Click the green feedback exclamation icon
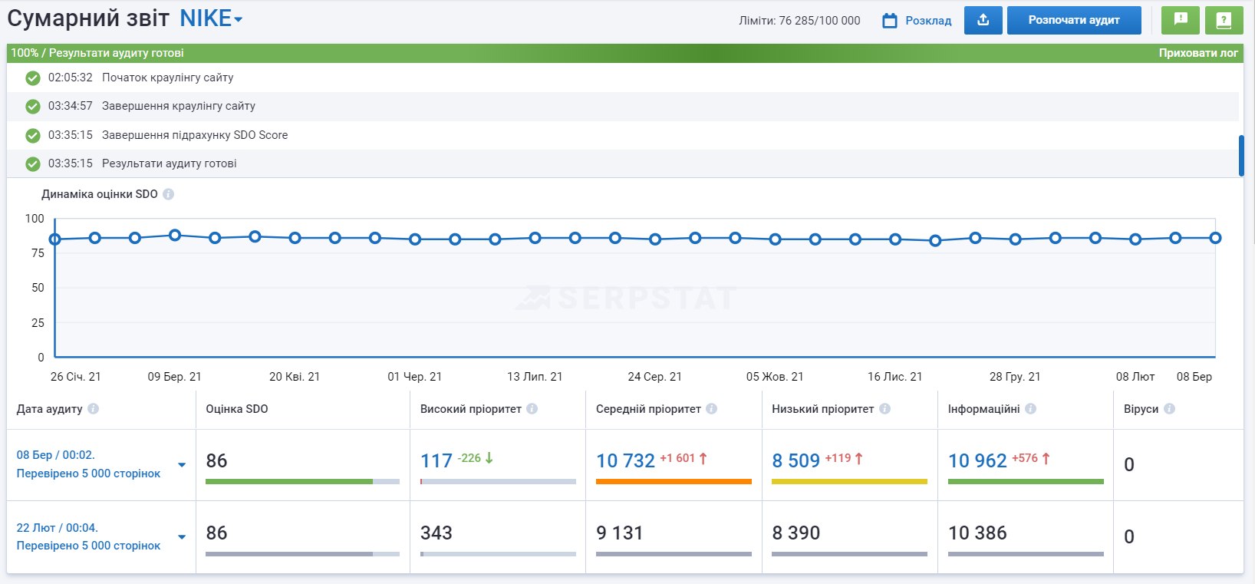This screenshot has height=584, width=1255. [1181, 20]
